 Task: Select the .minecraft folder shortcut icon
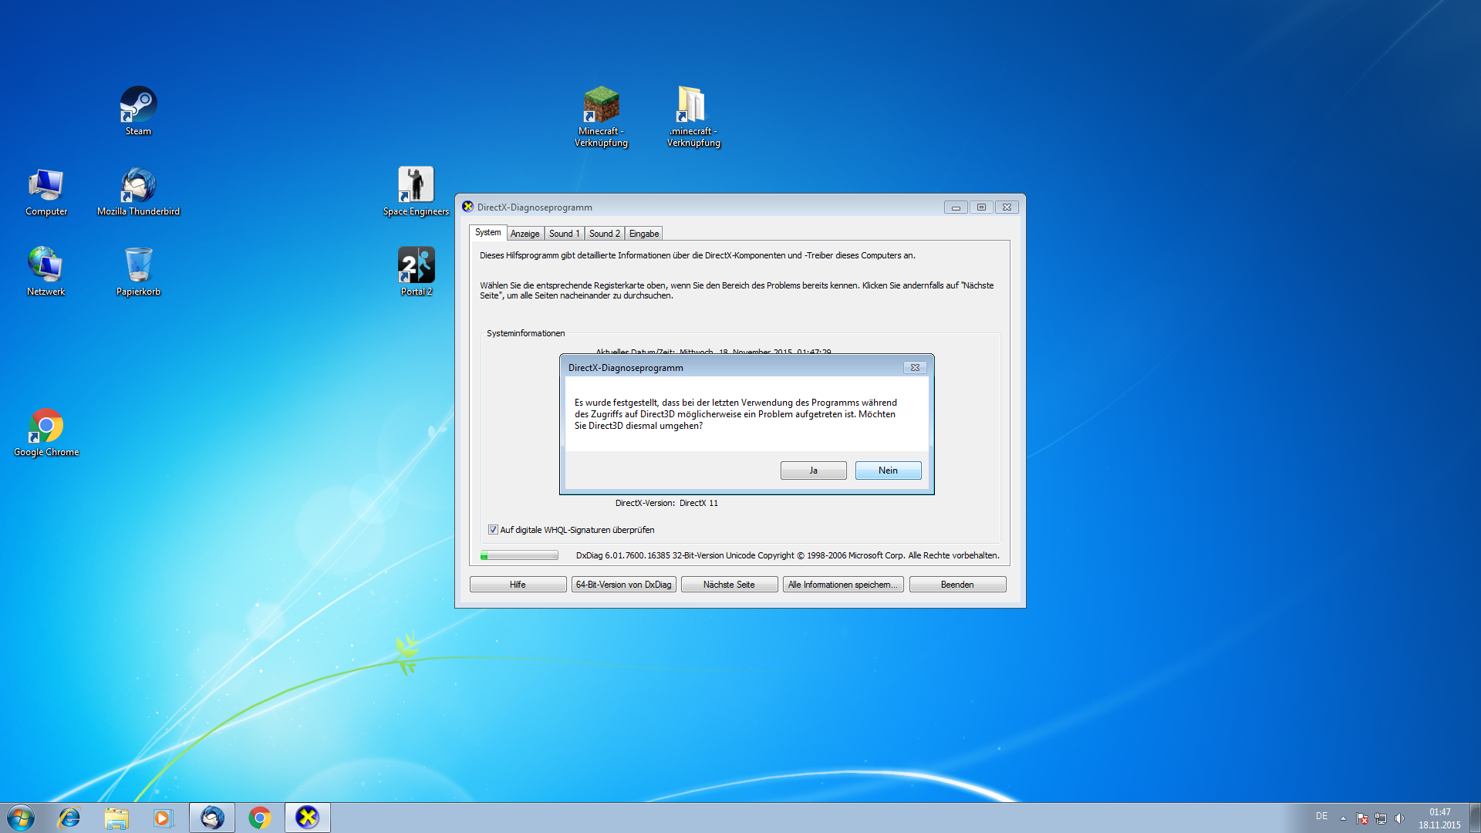(x=693, y=116)
